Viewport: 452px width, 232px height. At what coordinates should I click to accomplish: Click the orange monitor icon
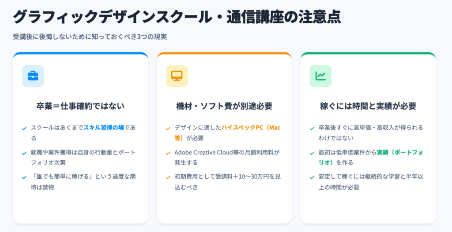pos(177,76)
